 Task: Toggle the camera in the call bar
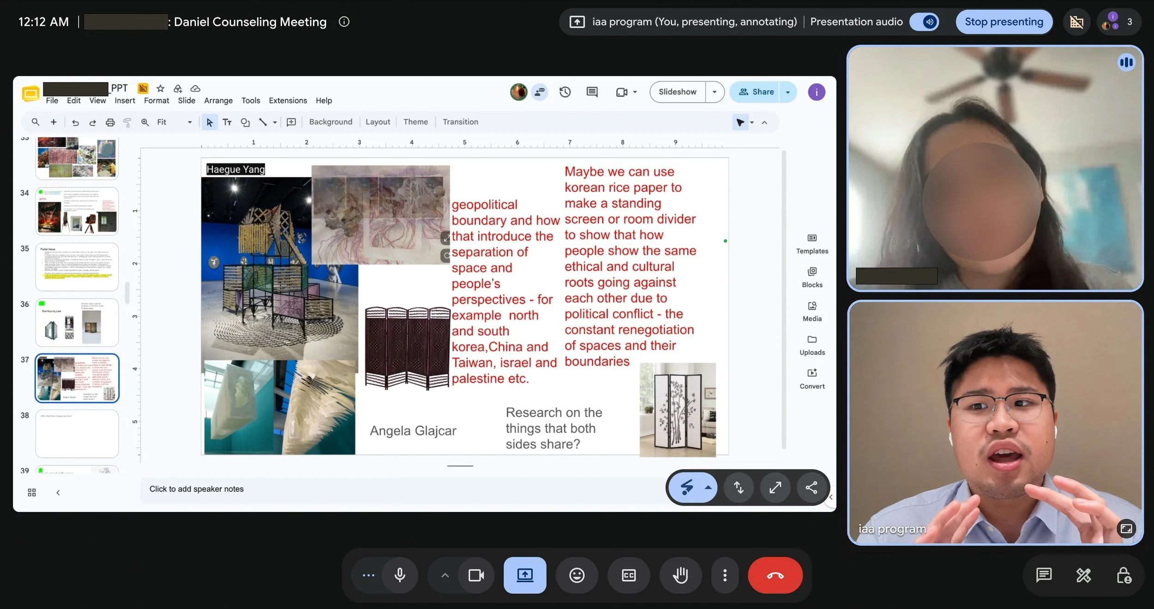(476, 575)
